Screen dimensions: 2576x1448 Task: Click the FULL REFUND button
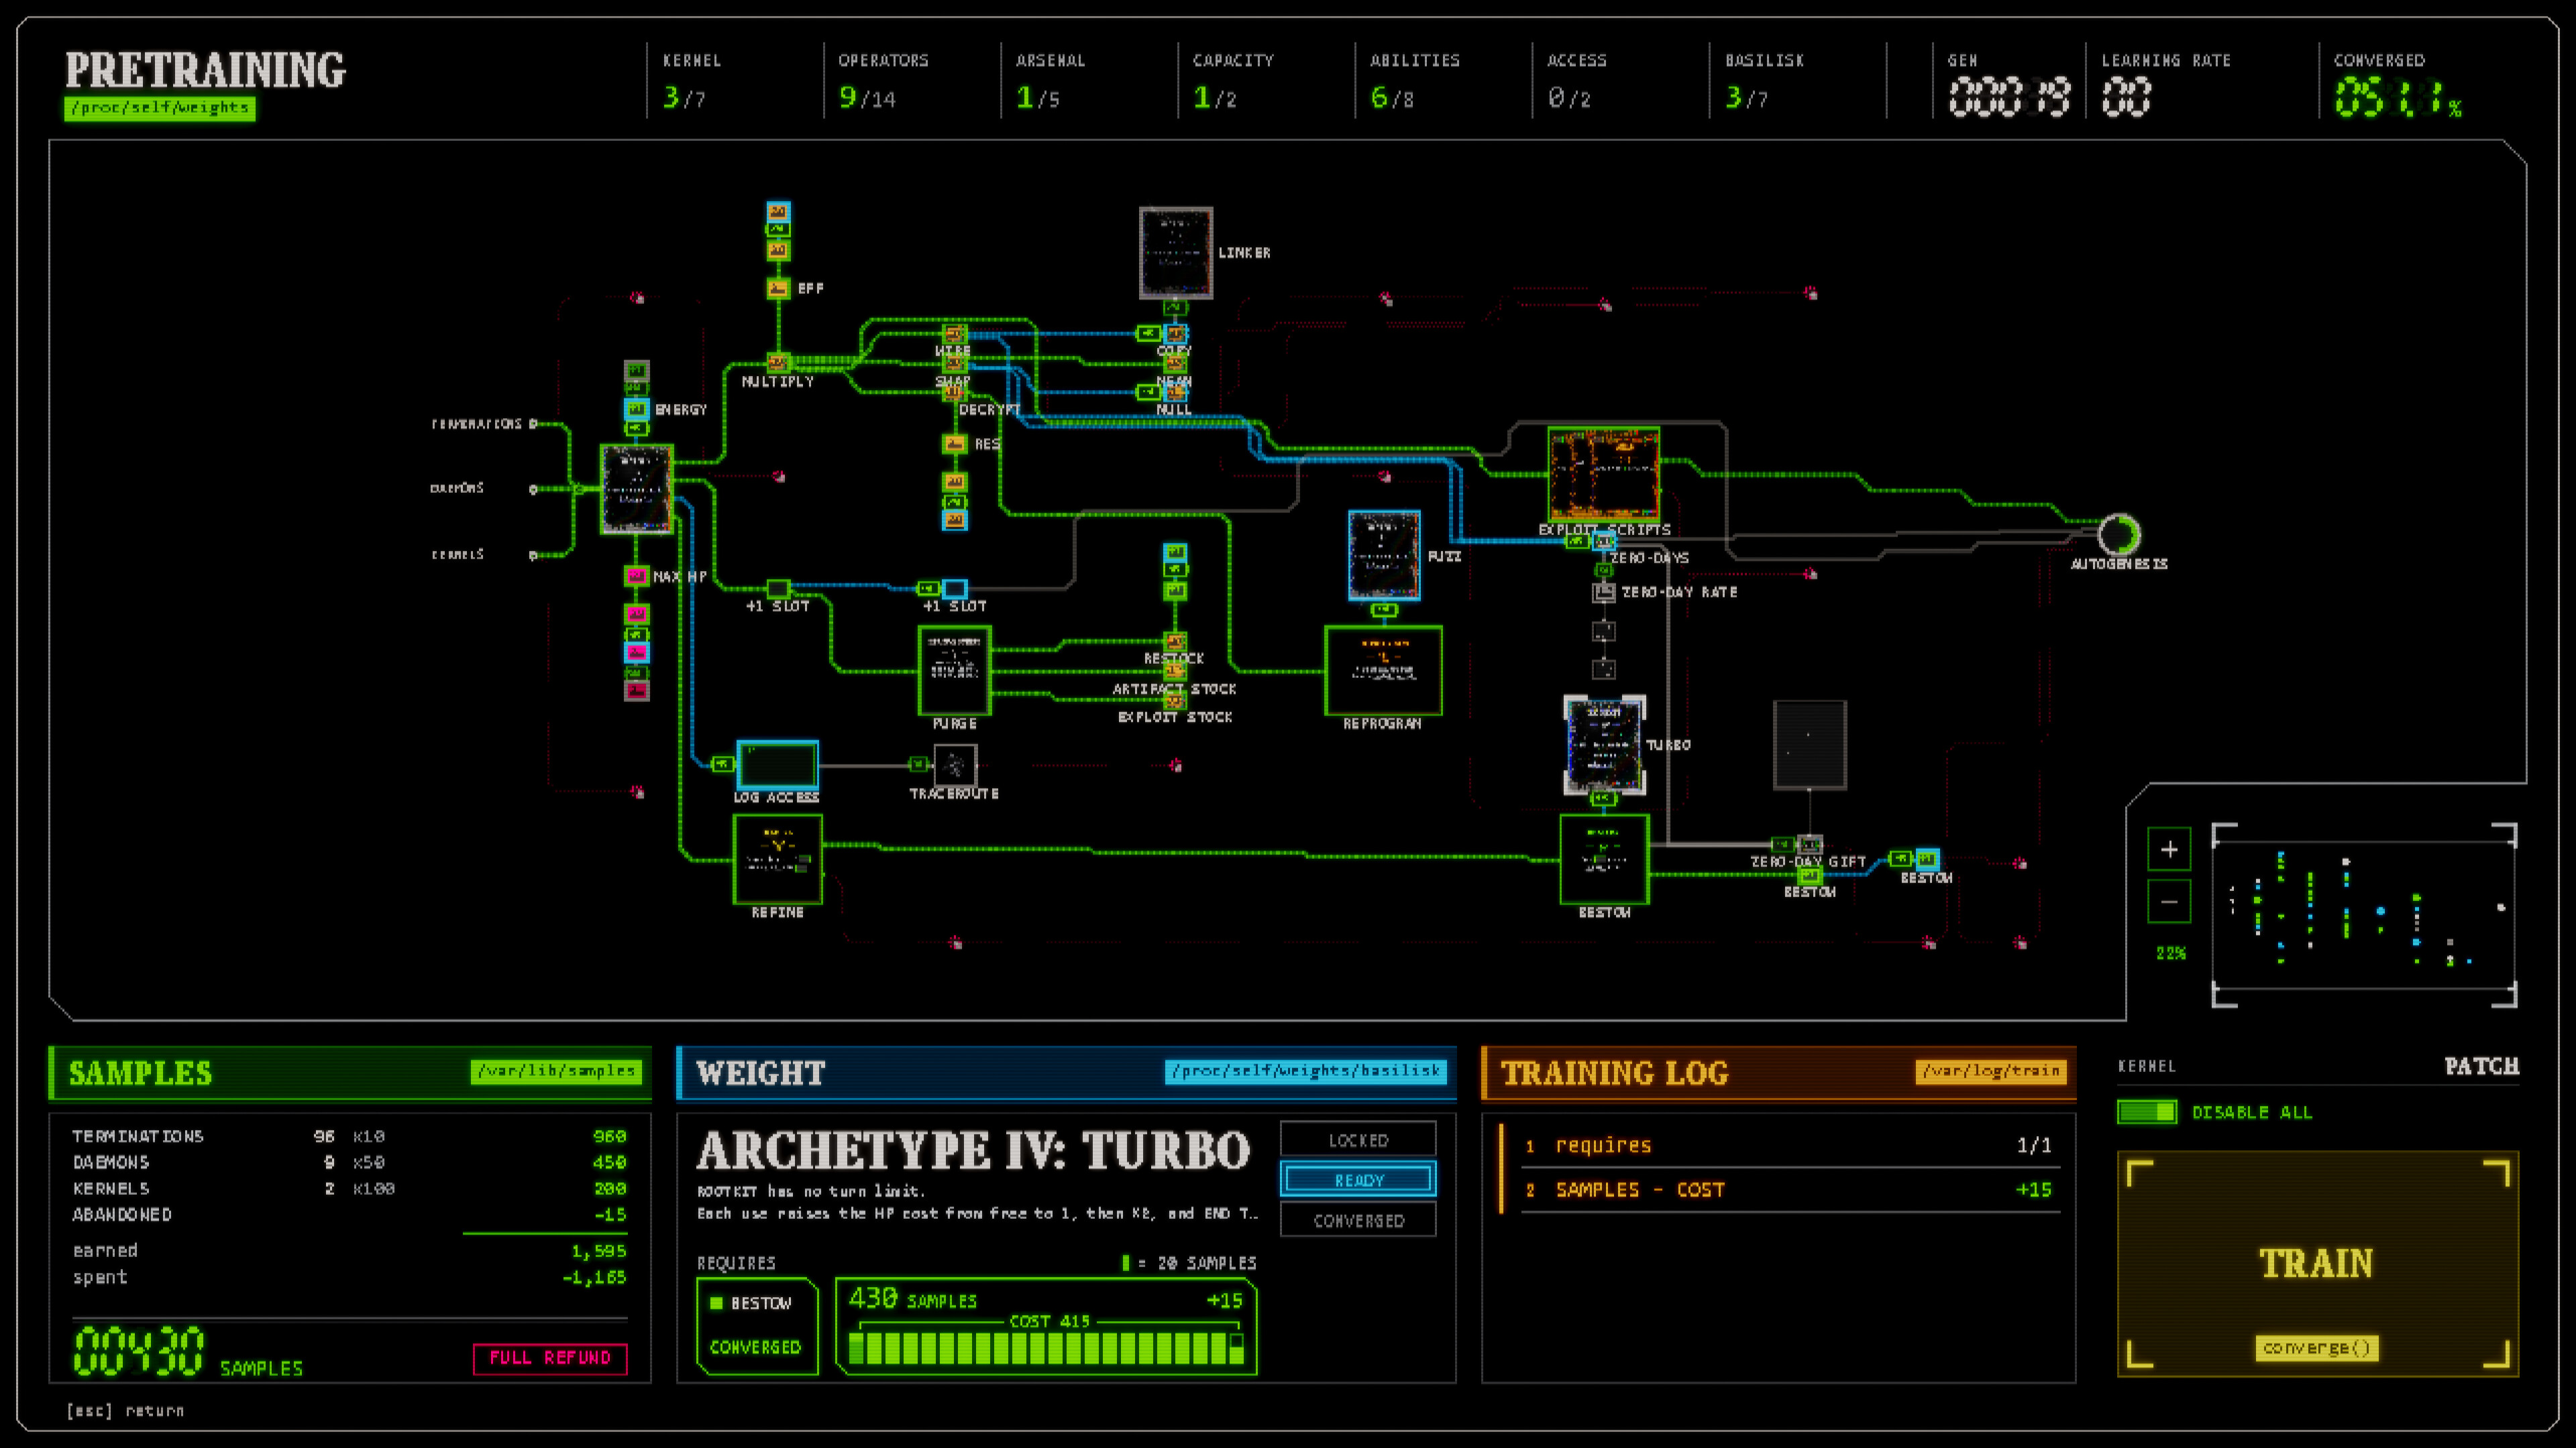tap(550, 1358)
